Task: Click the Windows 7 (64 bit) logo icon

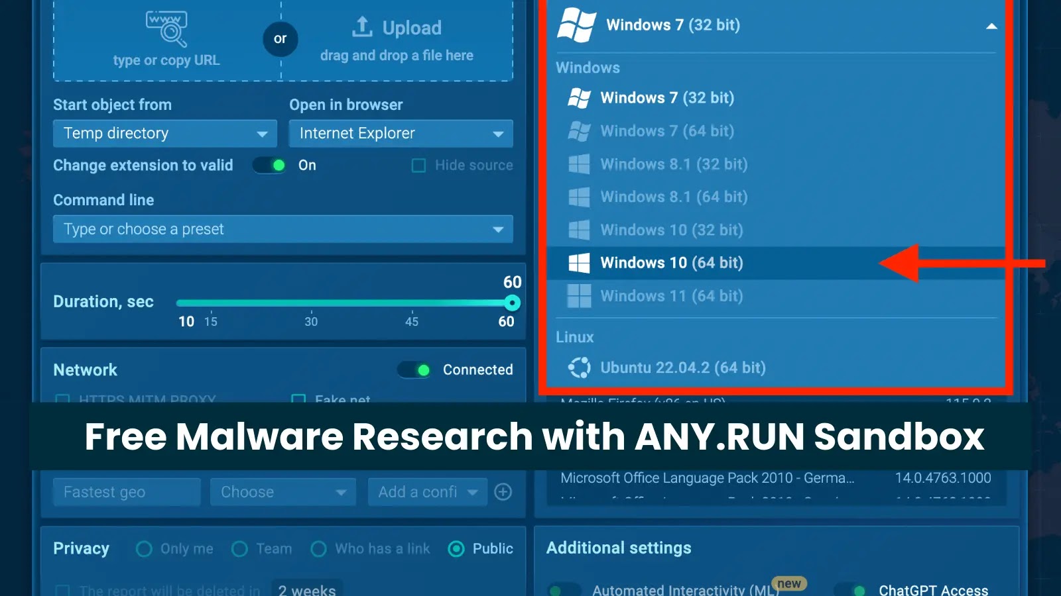Action: point(579,131)
